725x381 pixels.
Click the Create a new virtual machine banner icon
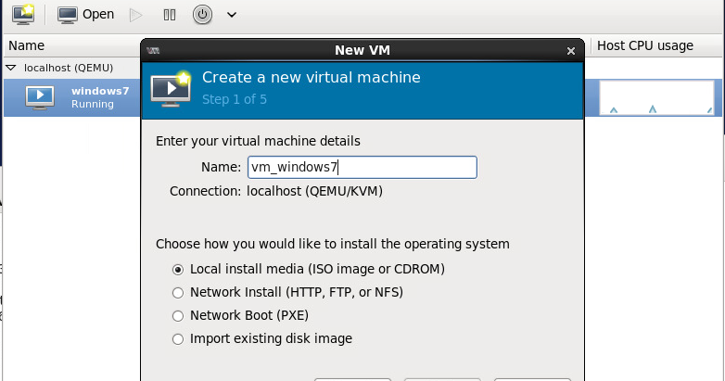click(x=171, y=89)
